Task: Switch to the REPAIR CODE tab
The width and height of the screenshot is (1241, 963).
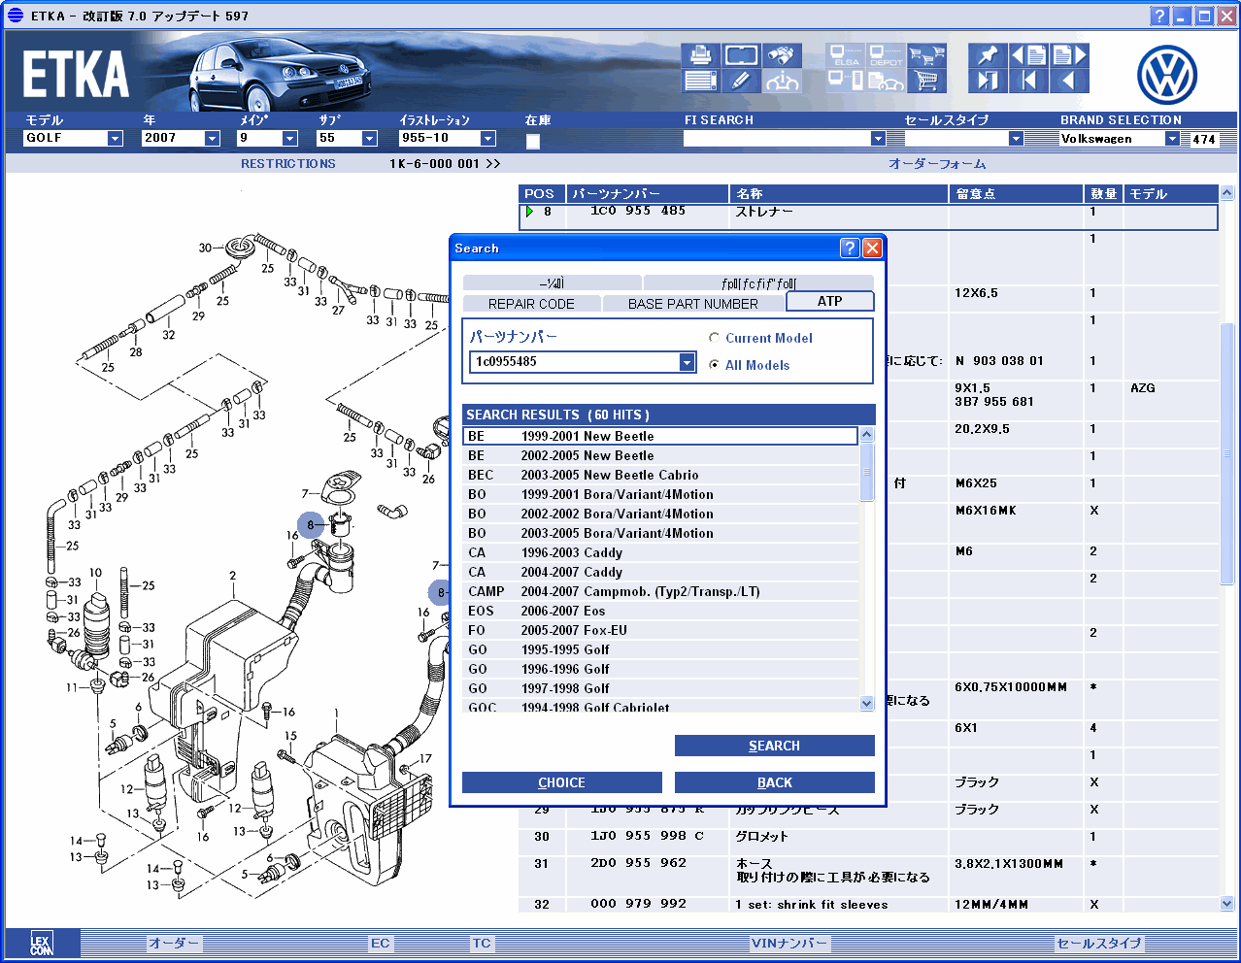Action: (x=531, y=304)
